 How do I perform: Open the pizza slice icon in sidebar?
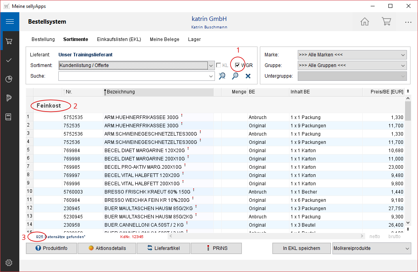9,98
